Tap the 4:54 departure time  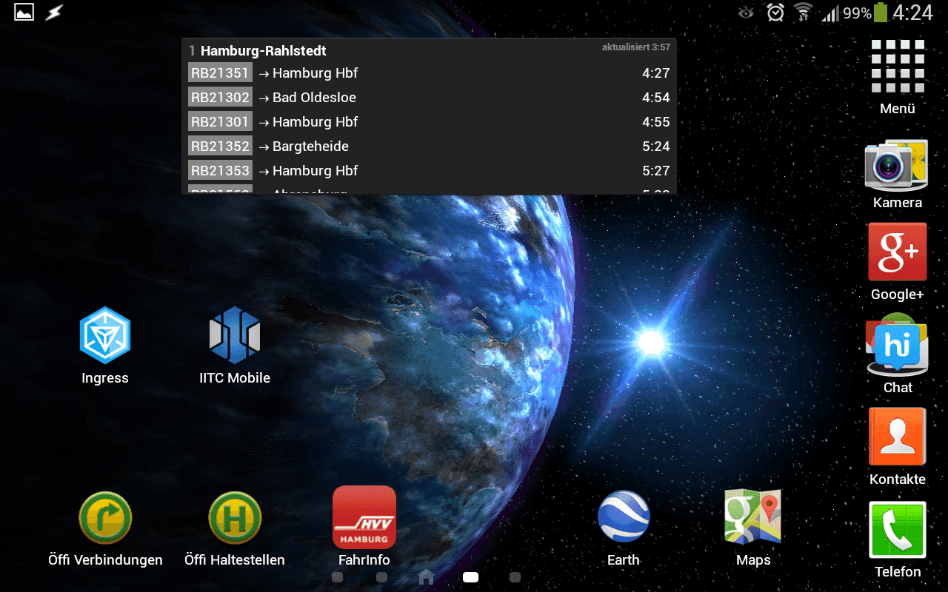(656, 98)
